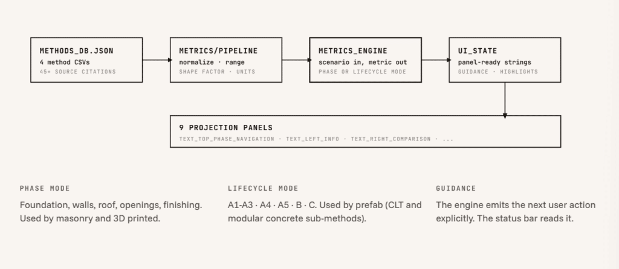Click arrow from METRICS_ENGINE to UI_STATE
Image resolution: width=619 pixels, height=269 pixels.
click(x=435, y=60)
